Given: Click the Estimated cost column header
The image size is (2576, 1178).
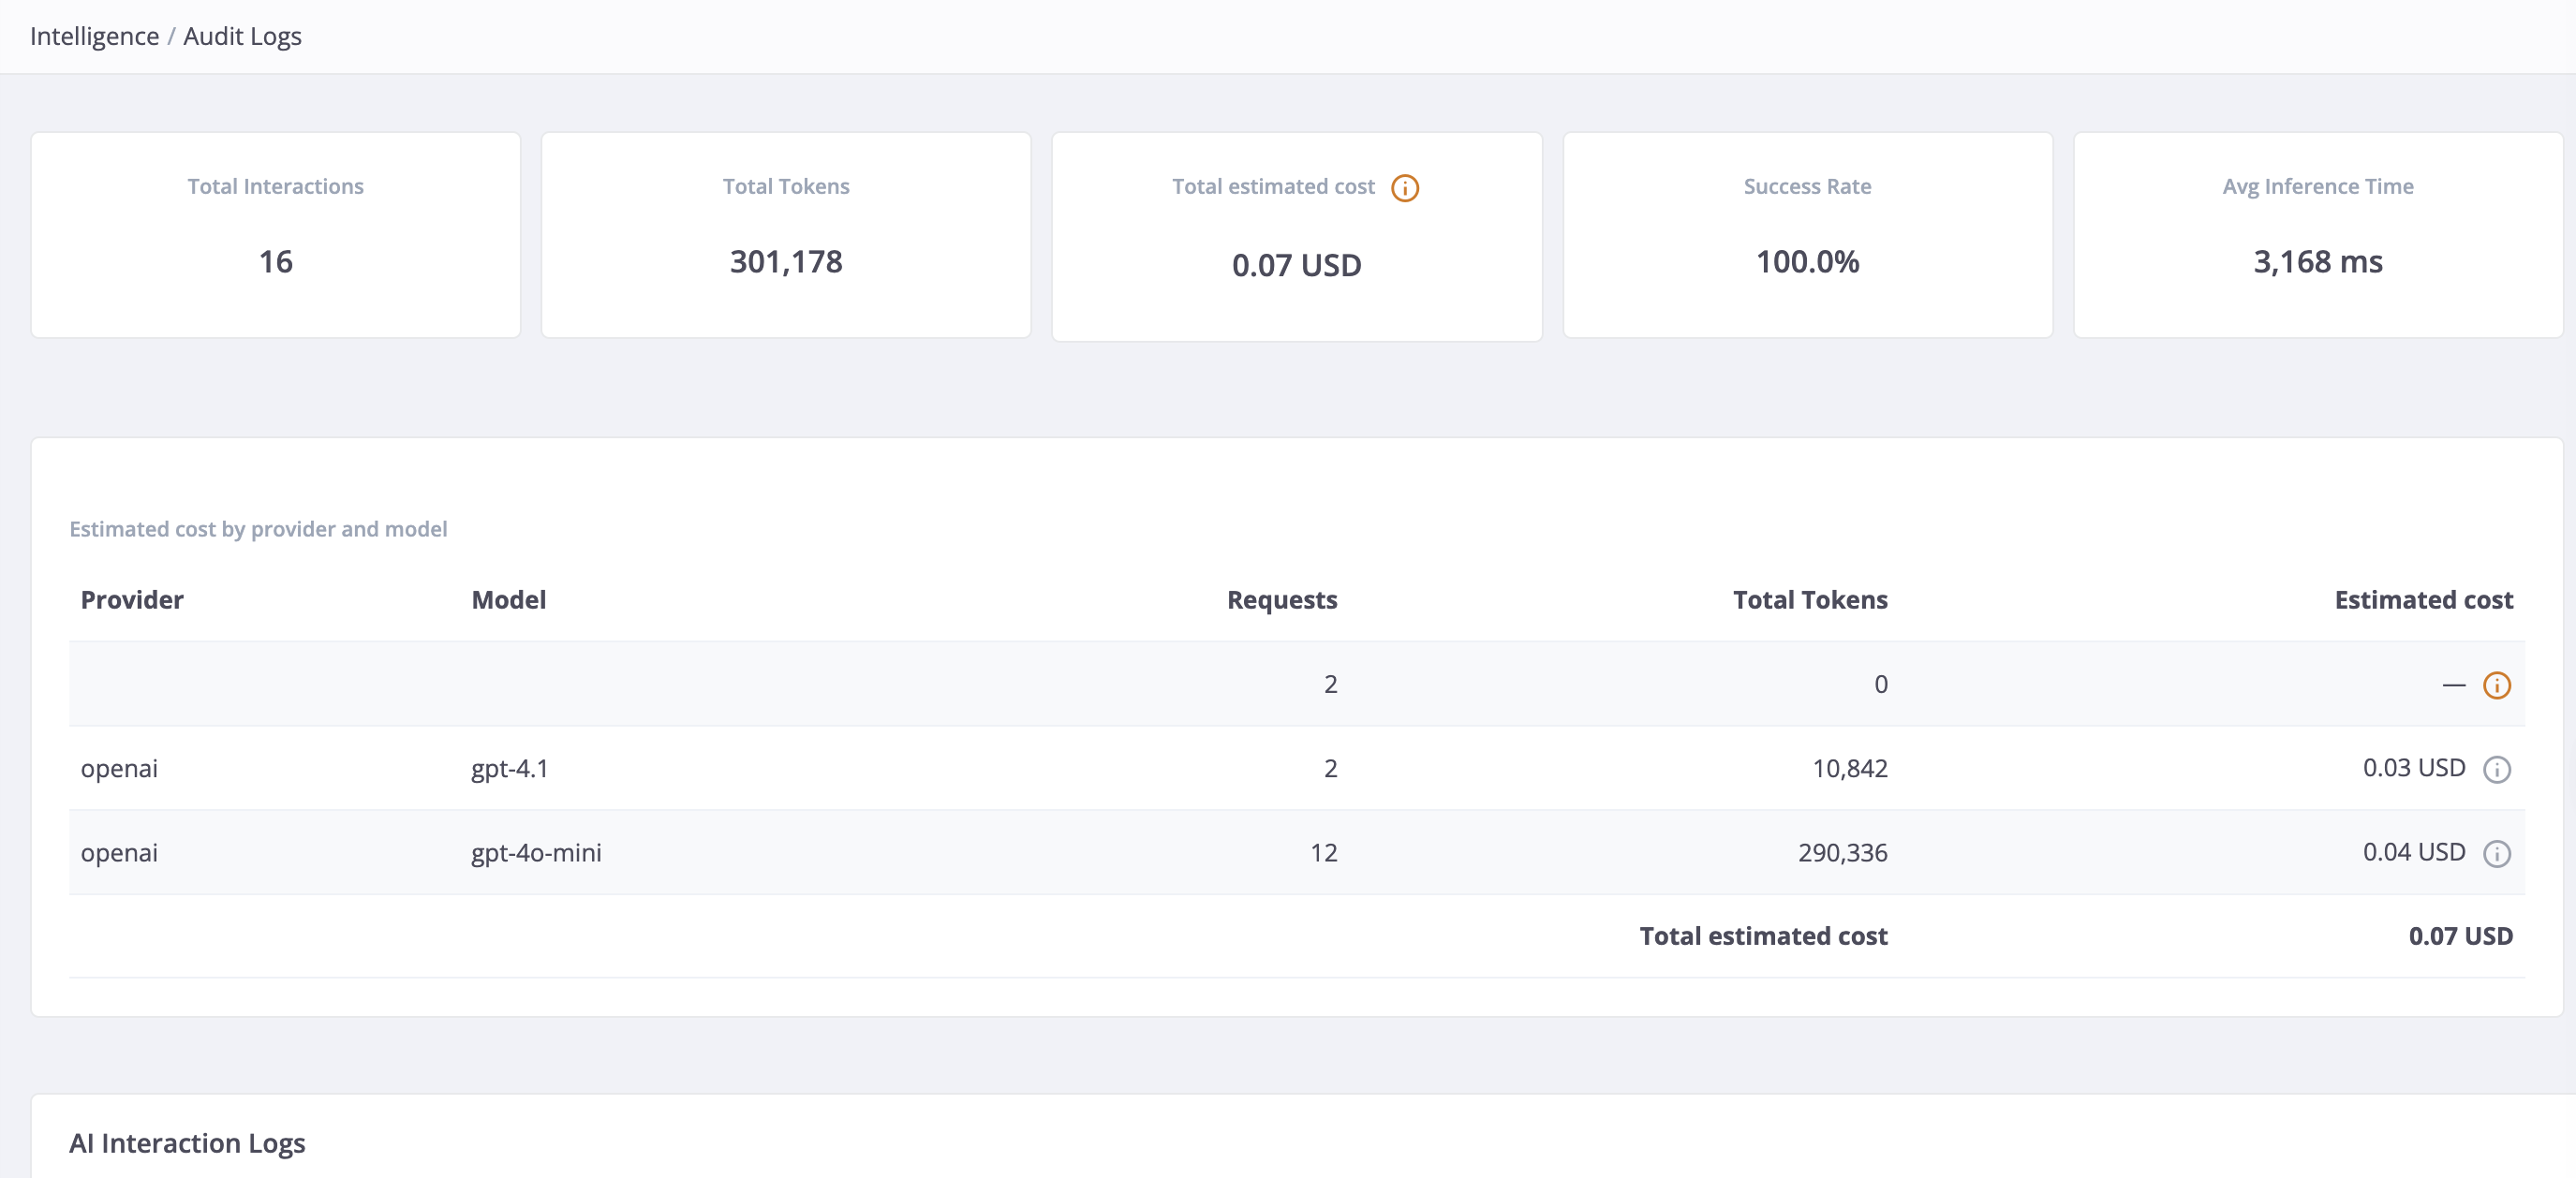Looking at the screenshot, I should (2423, 600).
